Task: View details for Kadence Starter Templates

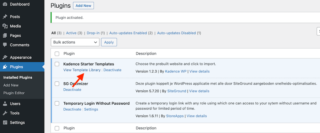Action: 199,71
